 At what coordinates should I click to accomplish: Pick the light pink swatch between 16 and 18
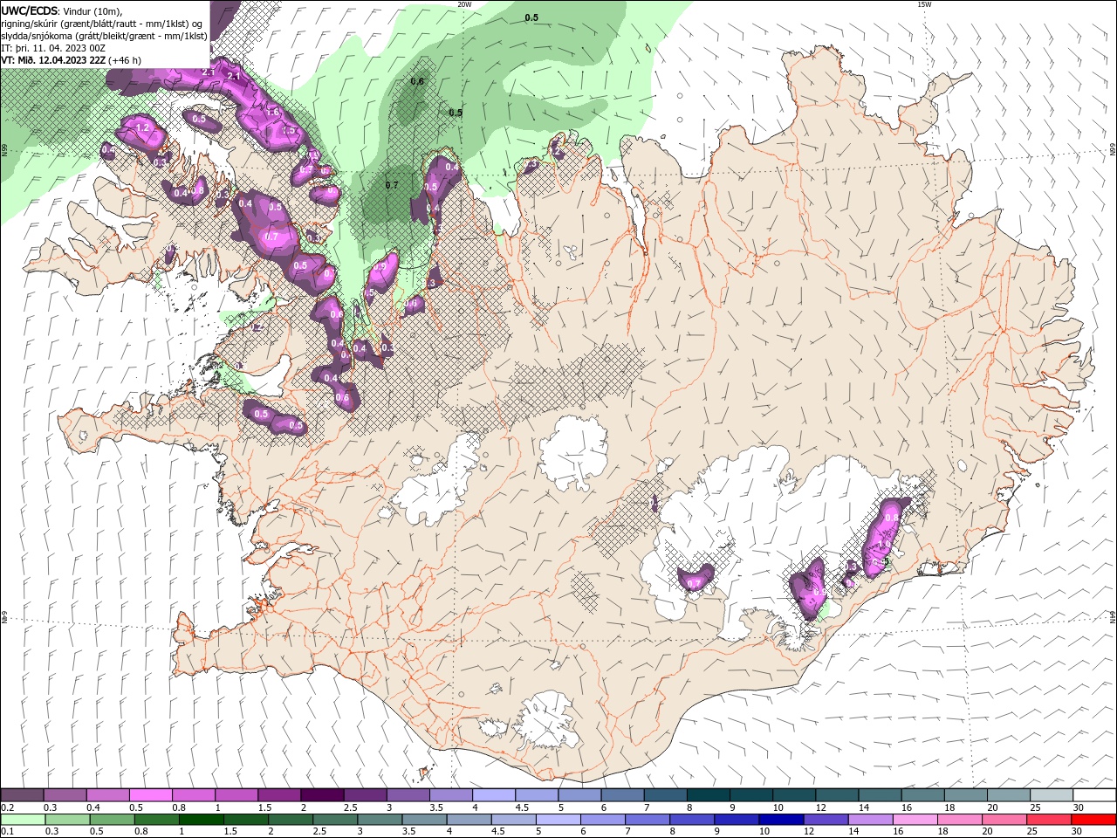(915, 820)
